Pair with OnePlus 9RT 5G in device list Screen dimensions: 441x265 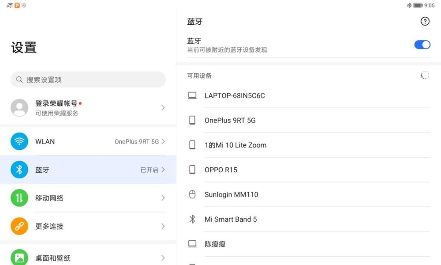click(309, 120)
